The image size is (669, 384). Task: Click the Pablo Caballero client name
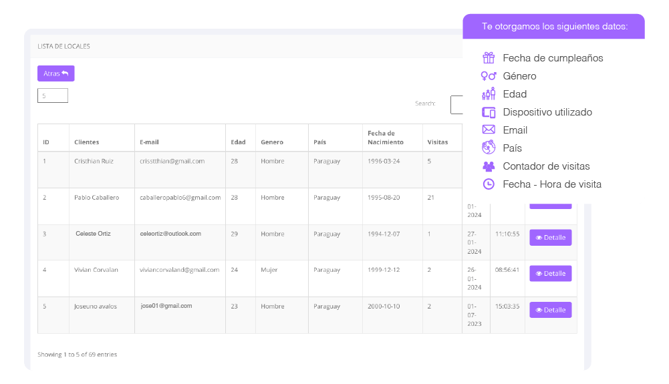tap(97, 197)
